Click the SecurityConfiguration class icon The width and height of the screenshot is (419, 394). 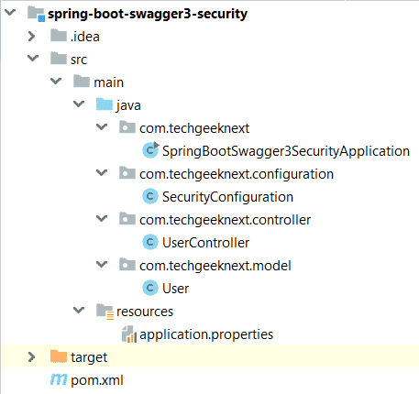[x=150, y=196]
